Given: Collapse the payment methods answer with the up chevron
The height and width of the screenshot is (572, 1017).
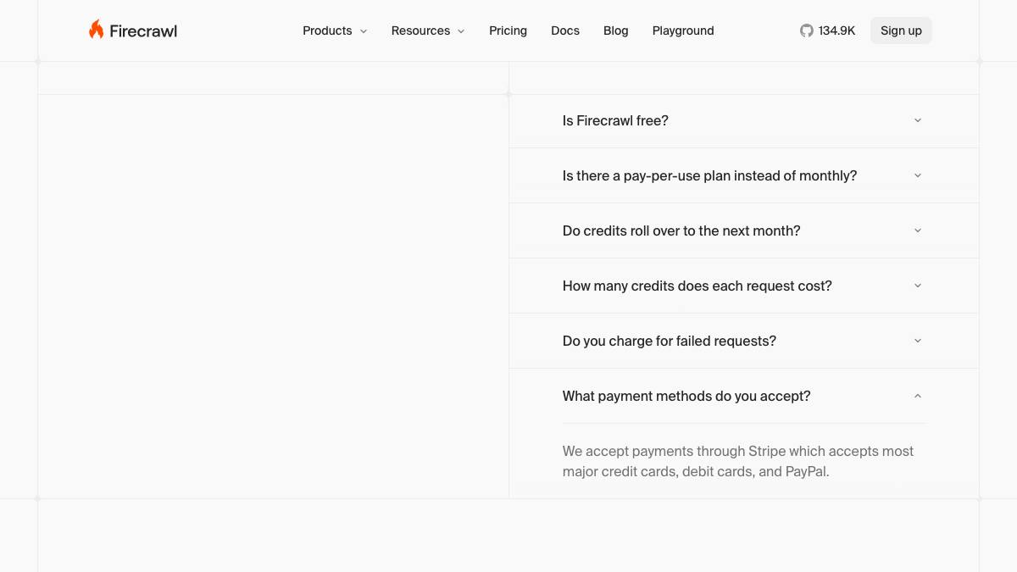Looking at the screenshot, I should (918, 396).
